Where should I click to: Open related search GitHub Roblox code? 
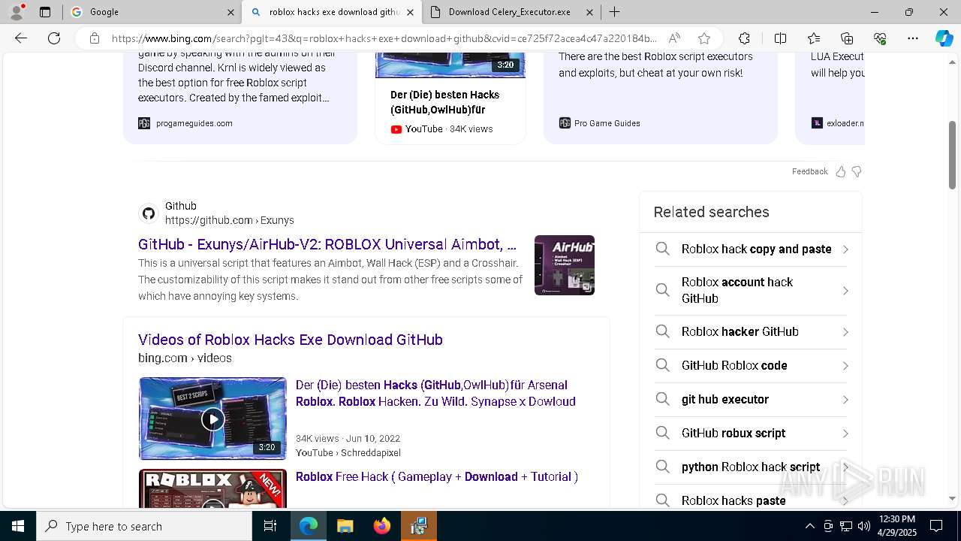point(752,366)
